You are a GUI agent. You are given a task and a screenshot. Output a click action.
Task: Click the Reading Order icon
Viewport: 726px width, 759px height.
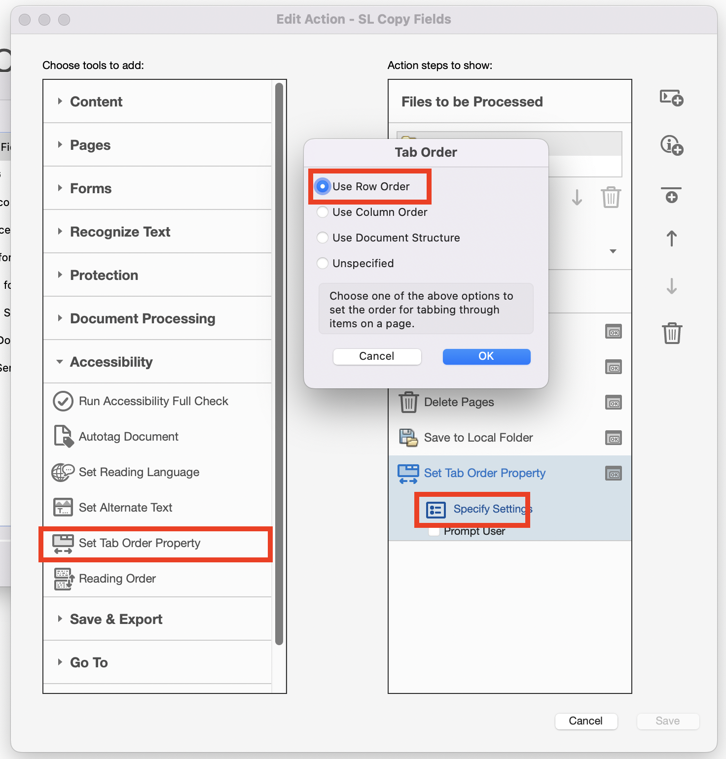[x=64, y=579]
